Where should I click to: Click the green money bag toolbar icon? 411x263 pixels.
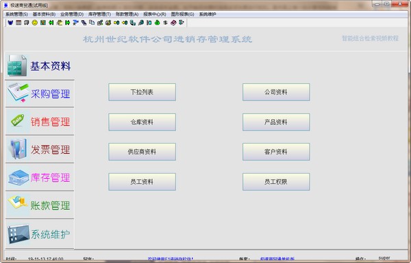coord(158,23)
